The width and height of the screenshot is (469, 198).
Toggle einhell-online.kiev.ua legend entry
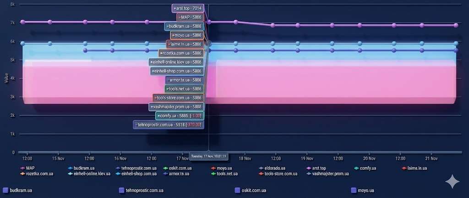pos(89,173)
